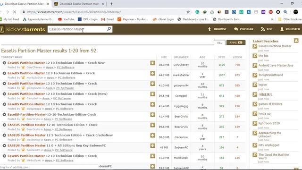The height and width of the screenshot is (170, 302).
Task: Switch to the APPS results tab
Action: pos(236,42)
